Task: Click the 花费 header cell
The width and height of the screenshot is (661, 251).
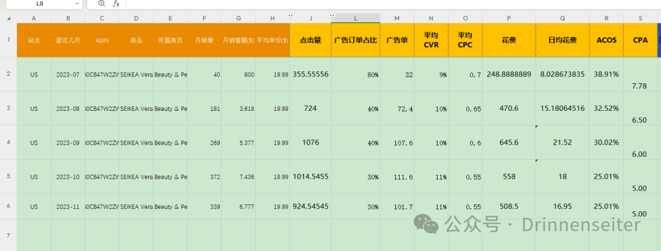Action: point(509,40)
